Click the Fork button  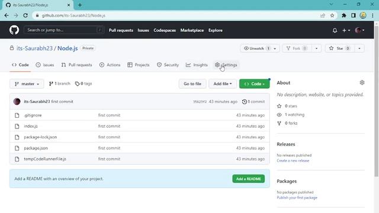(x=297, y=49)
